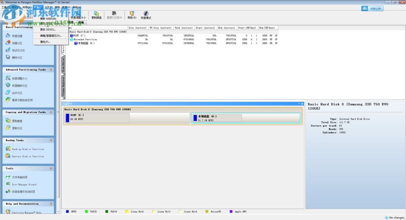The image size is (406, 220).
Task: Click the Apple HFS purple legend swatch
Action: coord(231,211)
